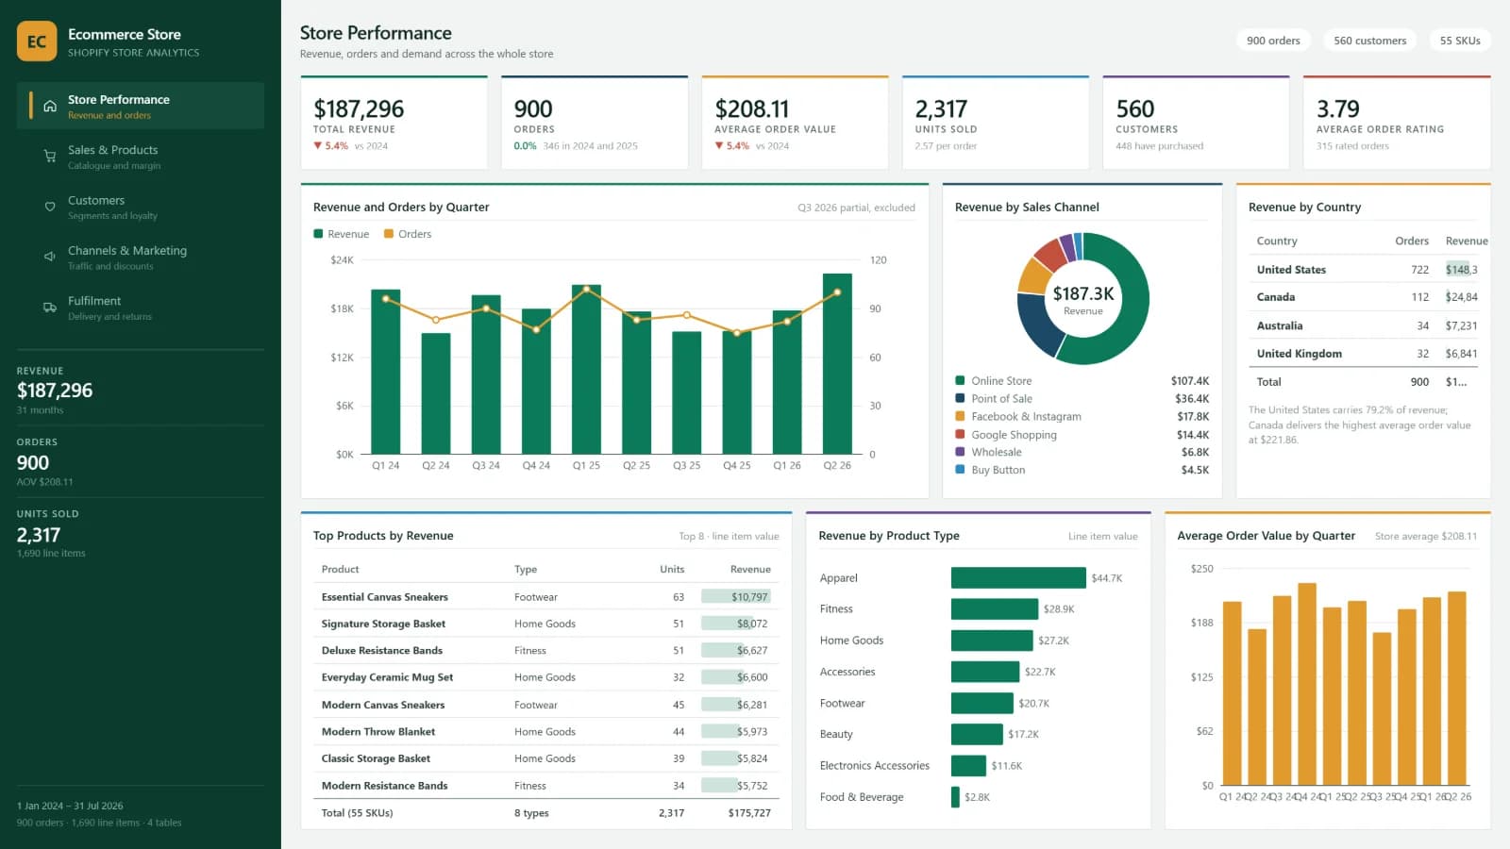
Task: Select the Units Sold 2,317 card
Action: point(996,123)
